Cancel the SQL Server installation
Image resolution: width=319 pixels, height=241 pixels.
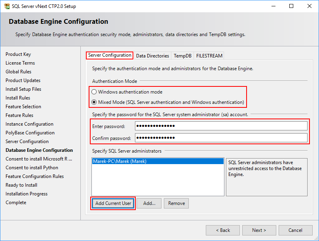click(295, 230)
